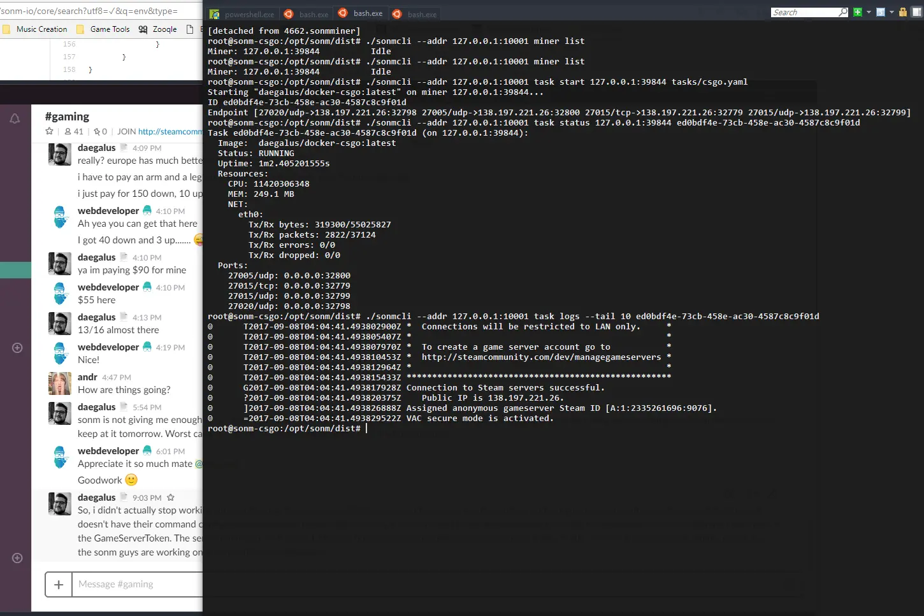Image resolution: width=924 pixels, height=616 pixels.
Task: Unstar daegalus's 9:03 PM message
Action: coord(170,498)
